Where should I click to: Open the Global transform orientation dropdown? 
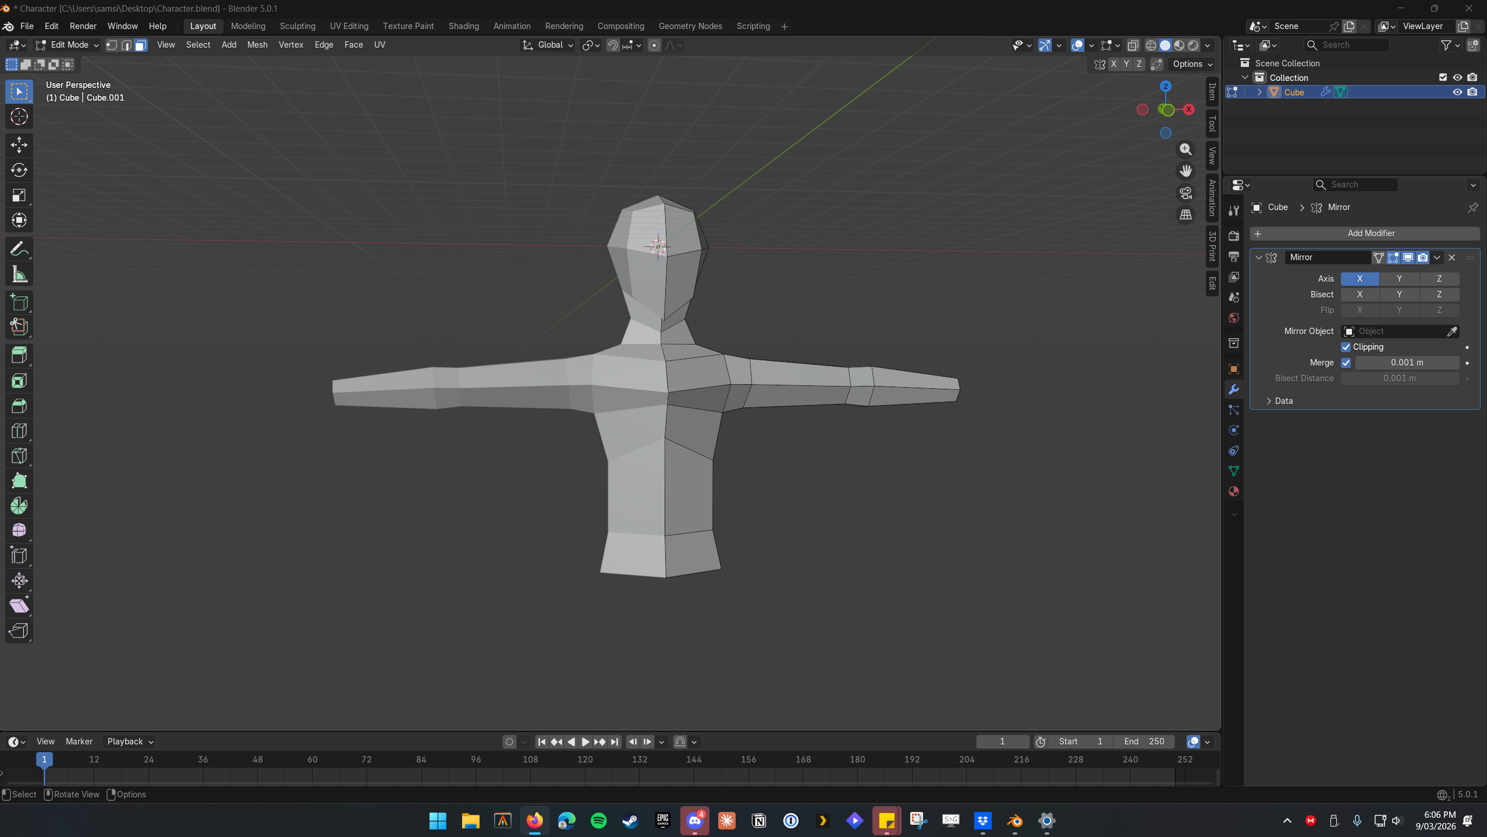[x=548, y=45]
